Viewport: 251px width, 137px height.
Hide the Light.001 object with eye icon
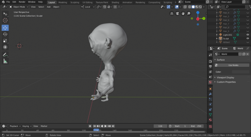(x=247, y=35)
